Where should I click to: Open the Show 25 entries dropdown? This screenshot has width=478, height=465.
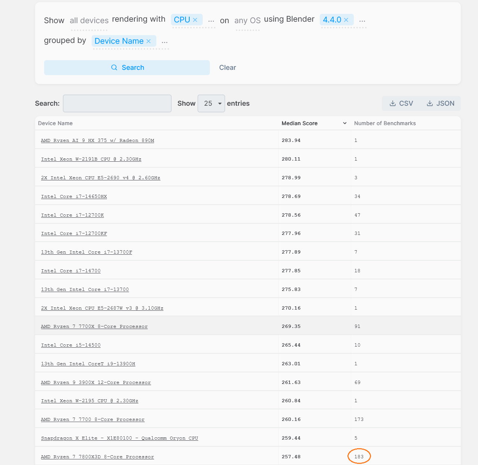[211, 103]
